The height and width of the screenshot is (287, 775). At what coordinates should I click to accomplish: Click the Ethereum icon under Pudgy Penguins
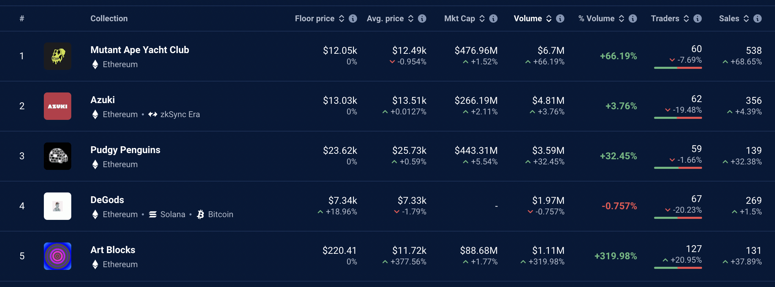95,164
